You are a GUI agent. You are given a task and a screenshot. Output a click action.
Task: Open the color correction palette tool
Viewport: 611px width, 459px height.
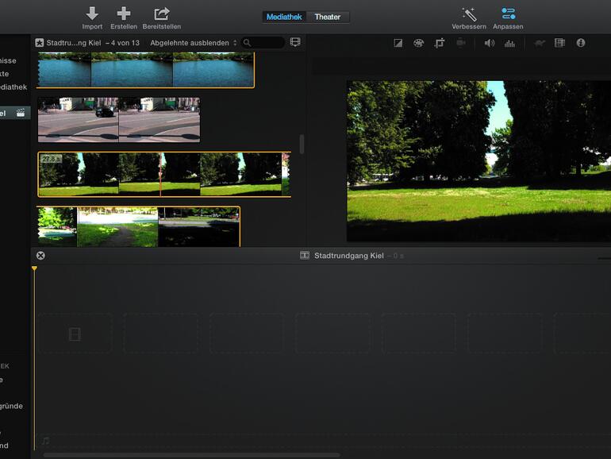418,43
